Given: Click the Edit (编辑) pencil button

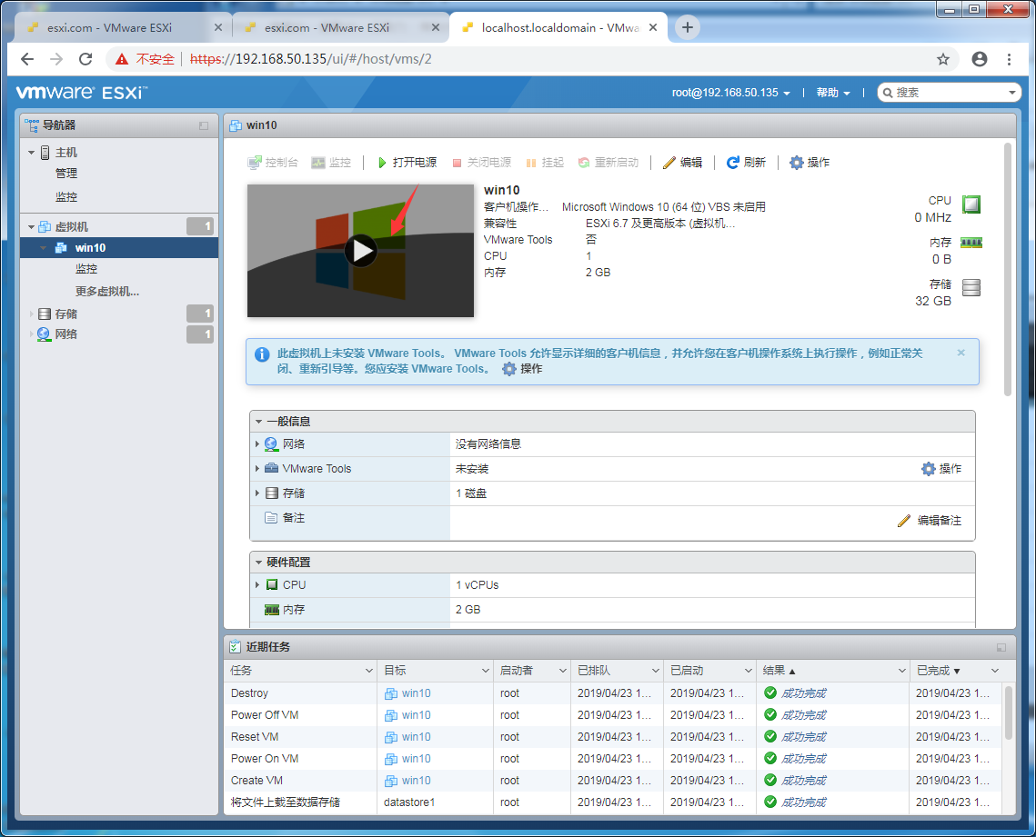Looking at the screenshot, I should coord(682,163).
